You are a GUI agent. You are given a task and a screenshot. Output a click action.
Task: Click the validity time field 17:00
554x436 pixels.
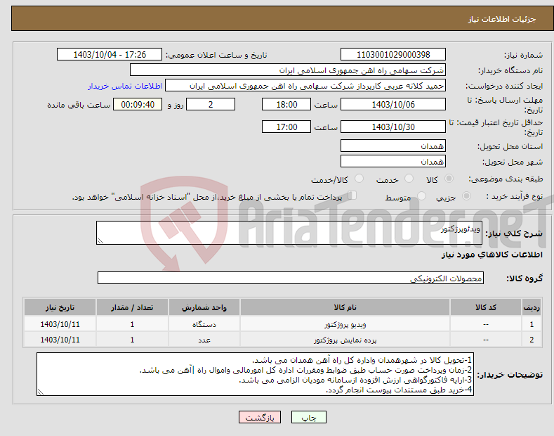pos(286,127)
